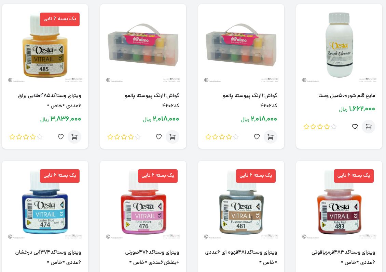Open Vitrail 483 ruby red title link

pyautogui.click(x=343, y=257)
